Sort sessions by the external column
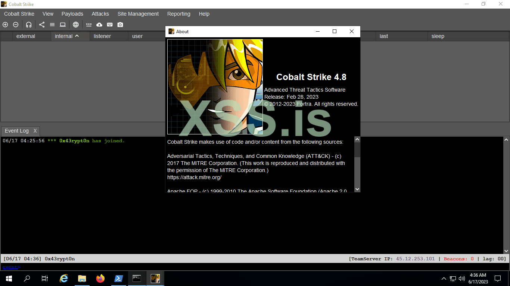 (x=32, y=36)
